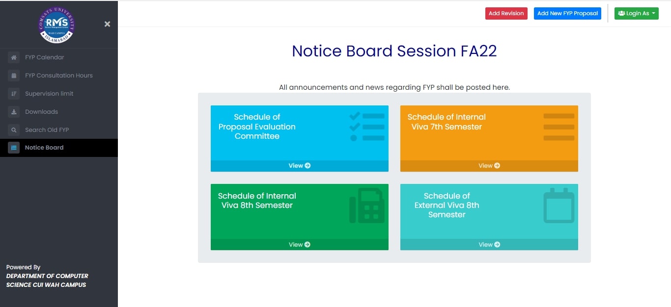Click the checklist icon on the Proposal Evaluation card
The image size is (671, 307).
(x=367, y=127)
